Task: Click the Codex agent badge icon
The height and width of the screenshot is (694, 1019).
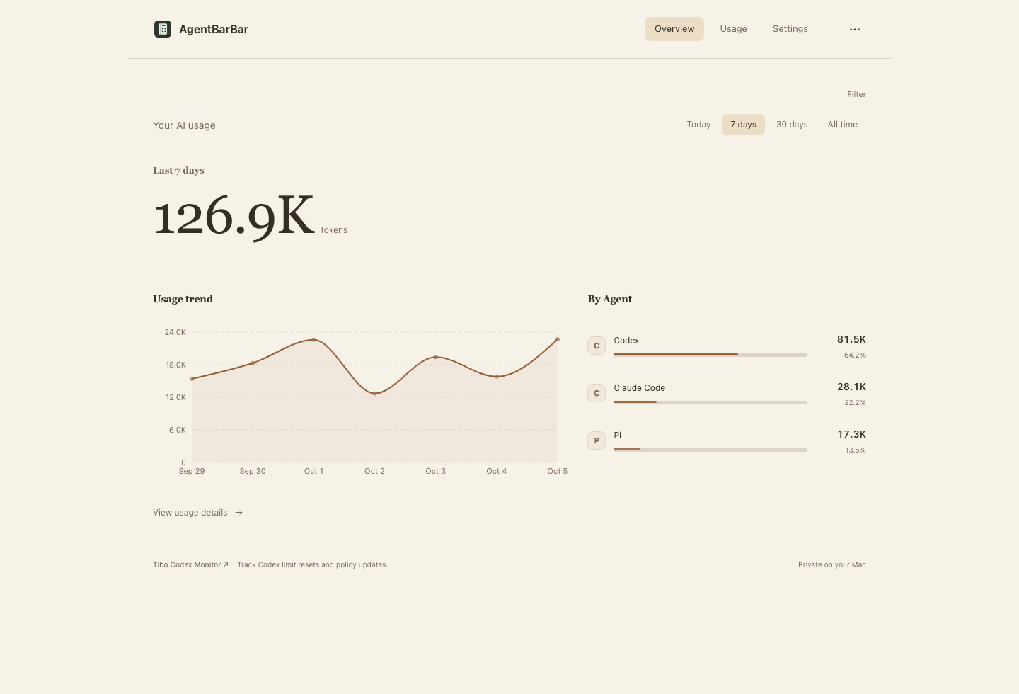Action: pos(597,346)
